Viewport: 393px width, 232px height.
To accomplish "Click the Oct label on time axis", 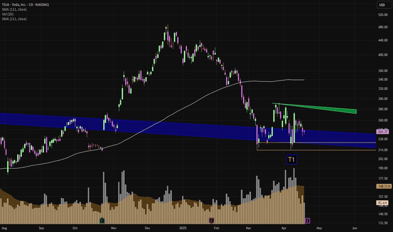I will click(75, 228).
